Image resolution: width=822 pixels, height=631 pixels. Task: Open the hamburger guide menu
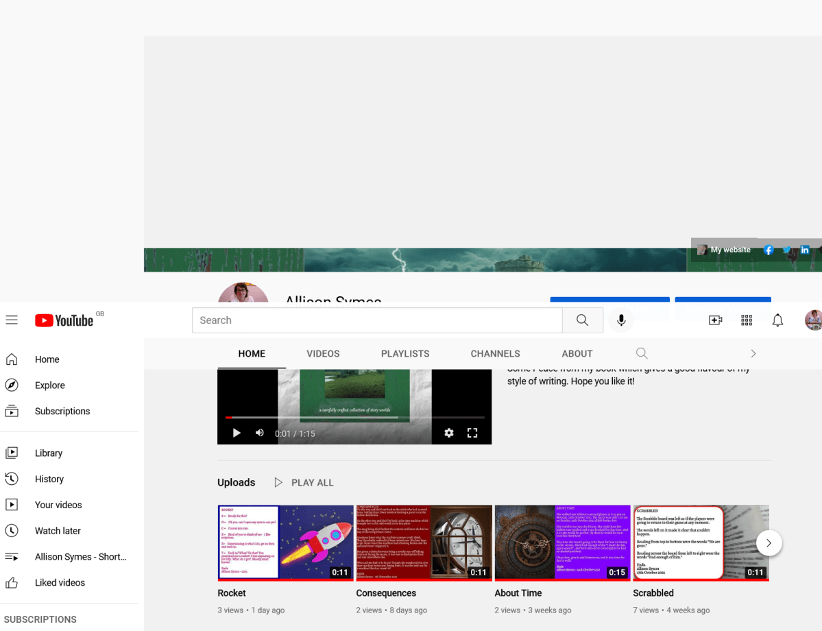pyautogui.click(x=12, y=320)
